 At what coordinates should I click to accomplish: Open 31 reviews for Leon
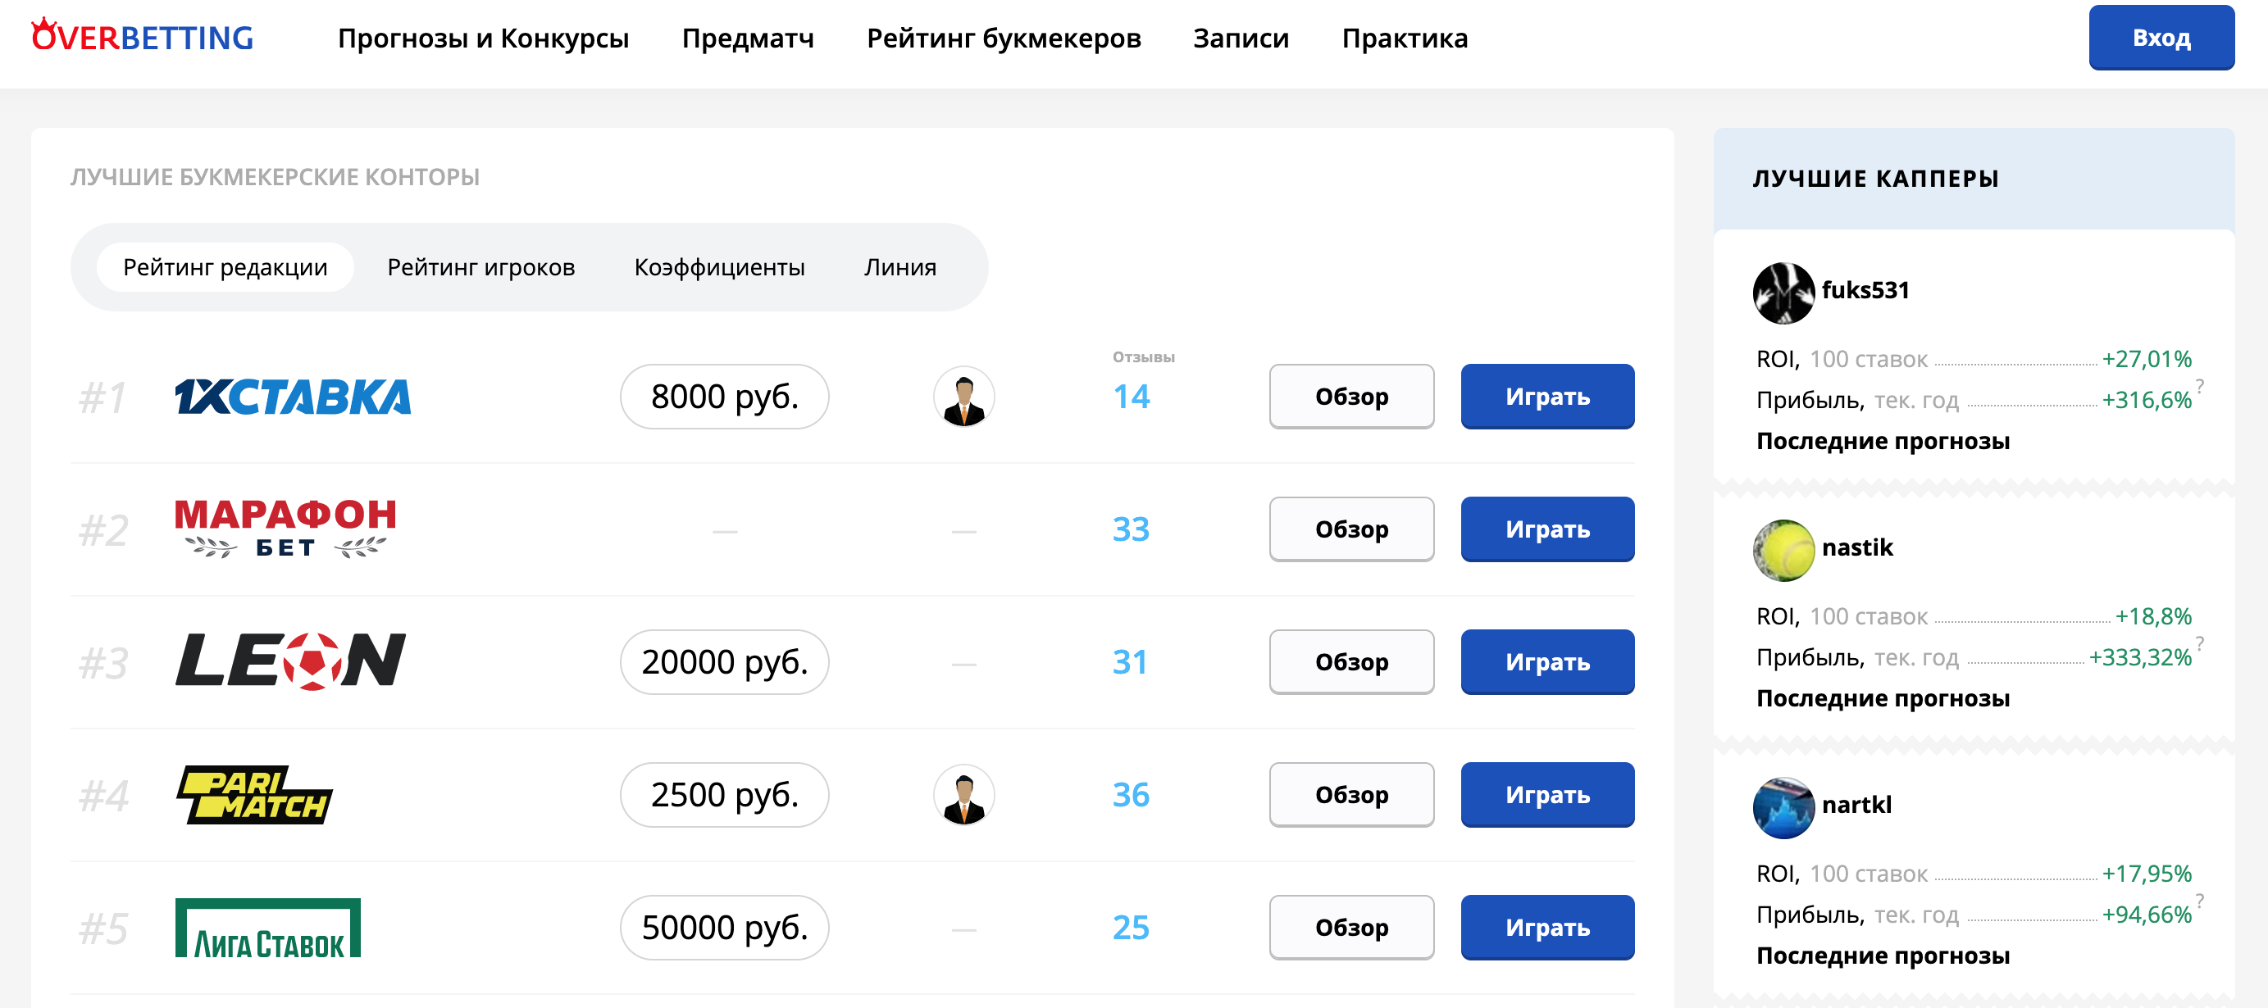pyautogui.click(x=1131, y=661)
